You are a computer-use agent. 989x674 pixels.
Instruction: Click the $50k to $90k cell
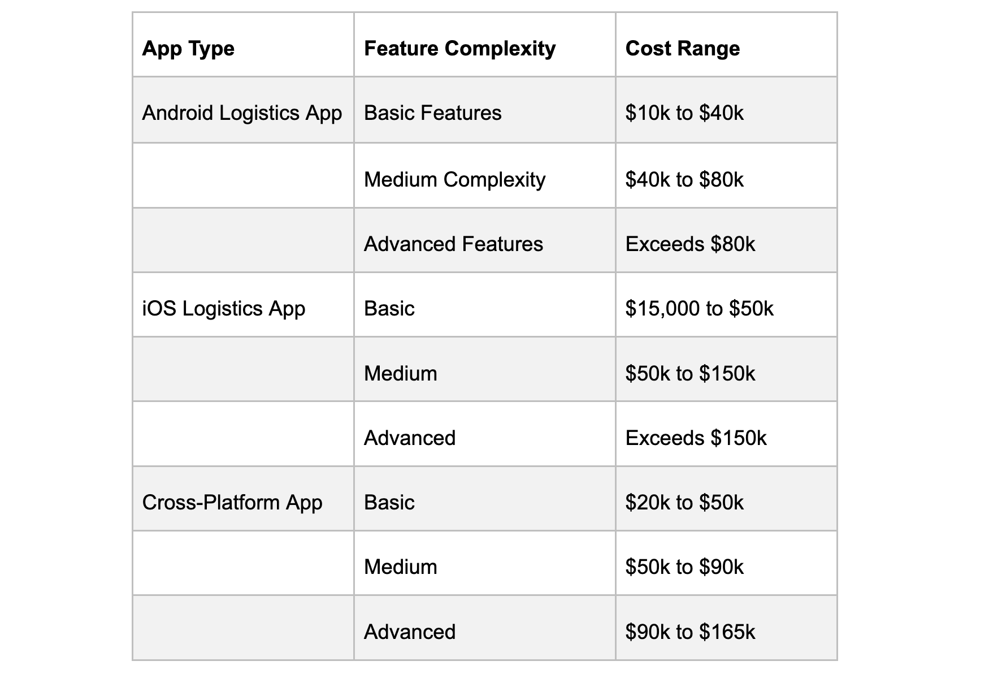click(x=726, y=563)
